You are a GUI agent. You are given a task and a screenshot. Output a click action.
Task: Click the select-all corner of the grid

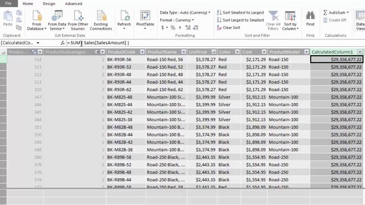pyautogui.click(x=3, y=52)
